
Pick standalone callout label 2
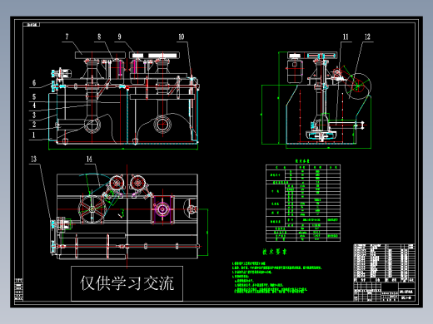pyautogui.click(x=34, y=124)
